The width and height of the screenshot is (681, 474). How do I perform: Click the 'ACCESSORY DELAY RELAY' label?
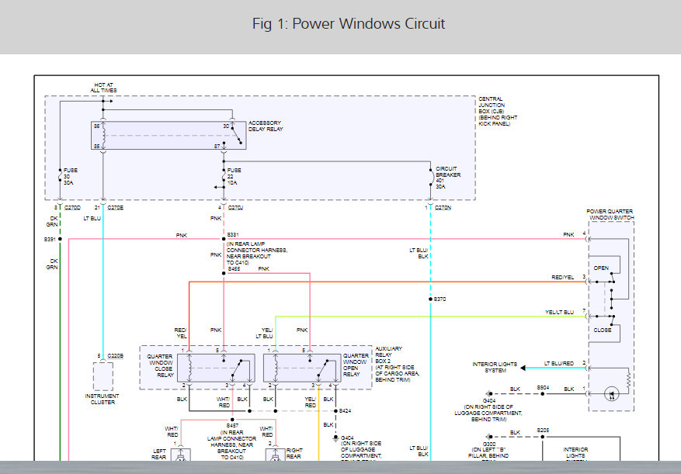pos(266,126)
